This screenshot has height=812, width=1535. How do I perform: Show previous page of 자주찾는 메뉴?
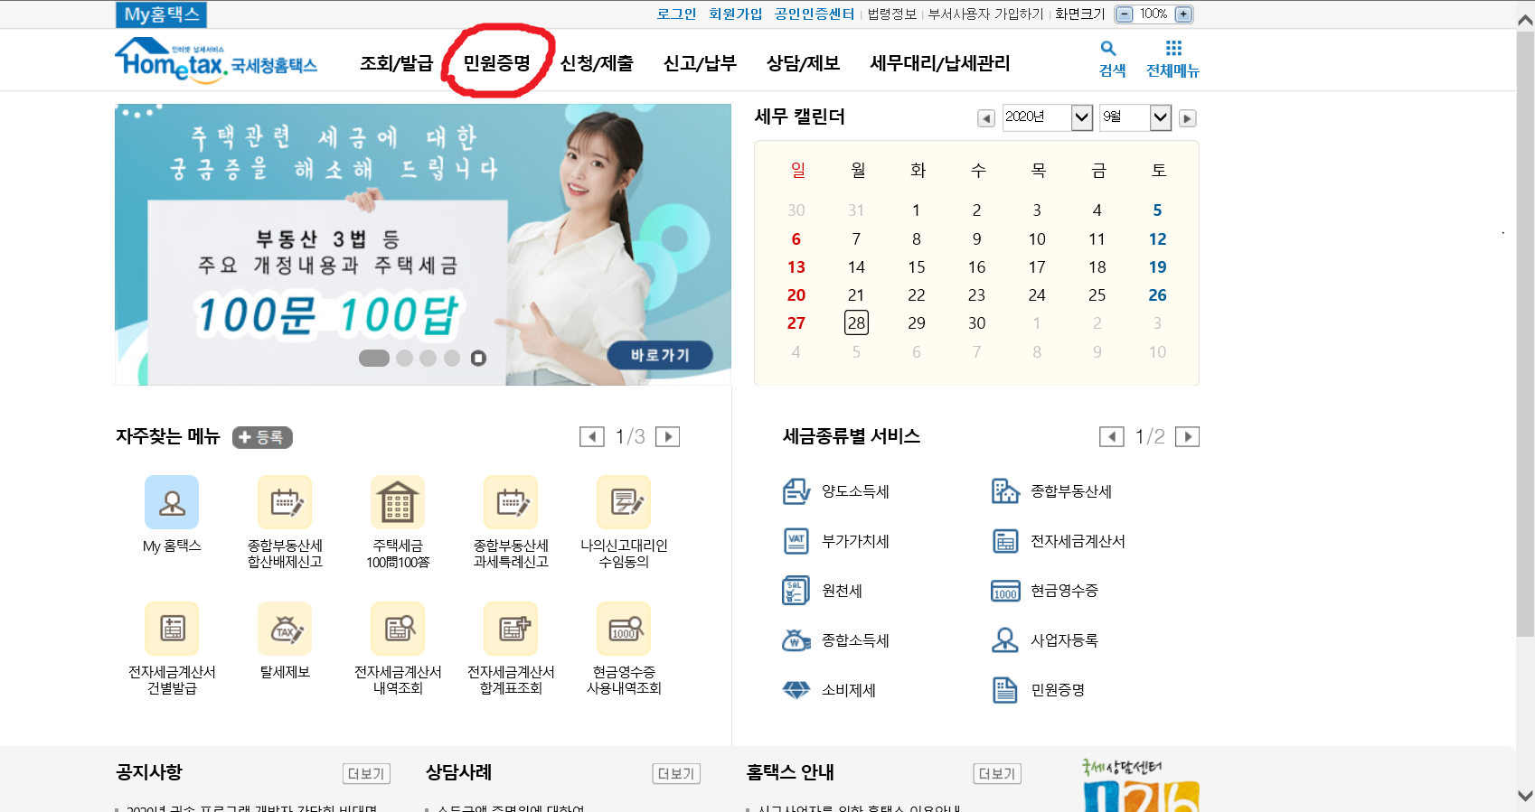[x=592, y=437]
